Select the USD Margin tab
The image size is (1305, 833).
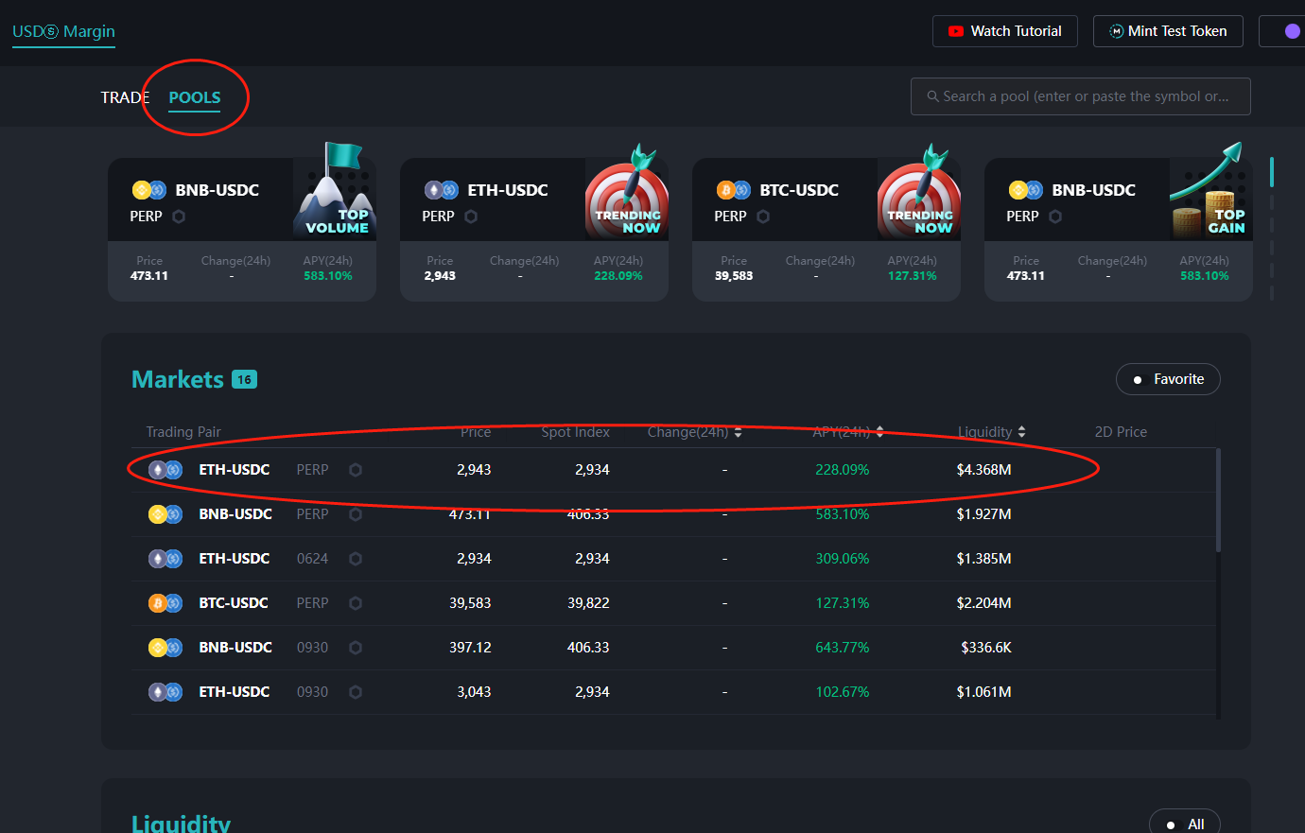63,31
